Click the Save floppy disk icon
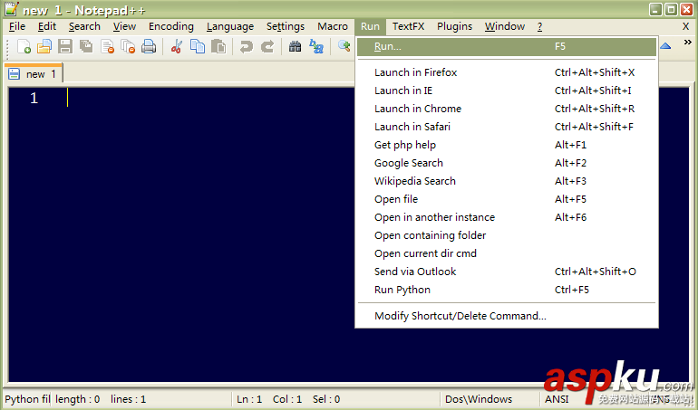698x410 pixels. (x=65, y=46)
